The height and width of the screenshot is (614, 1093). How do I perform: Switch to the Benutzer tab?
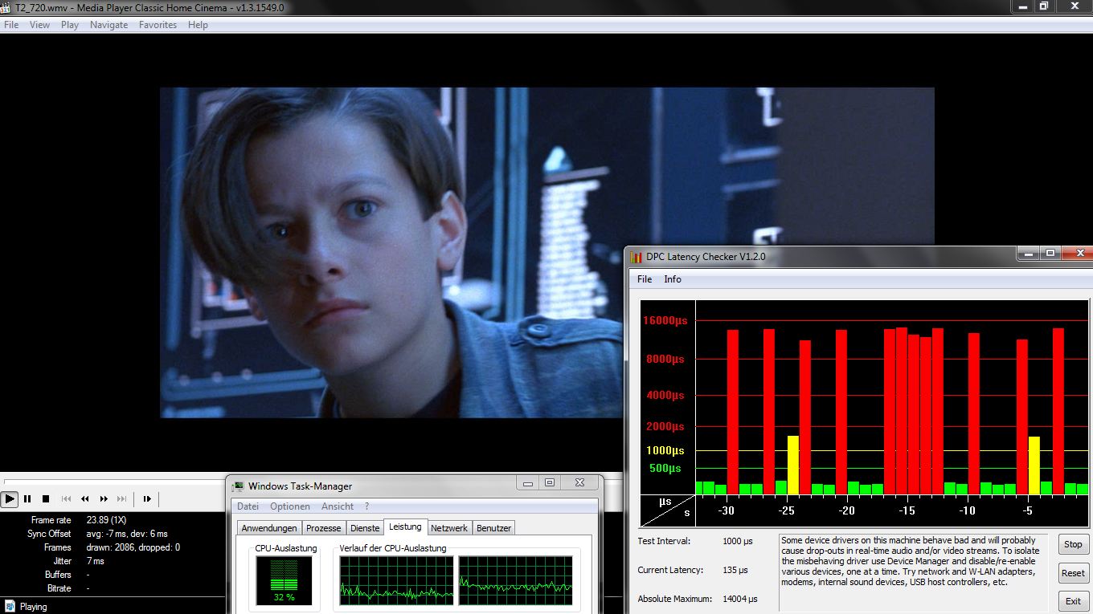coord(493,528)
